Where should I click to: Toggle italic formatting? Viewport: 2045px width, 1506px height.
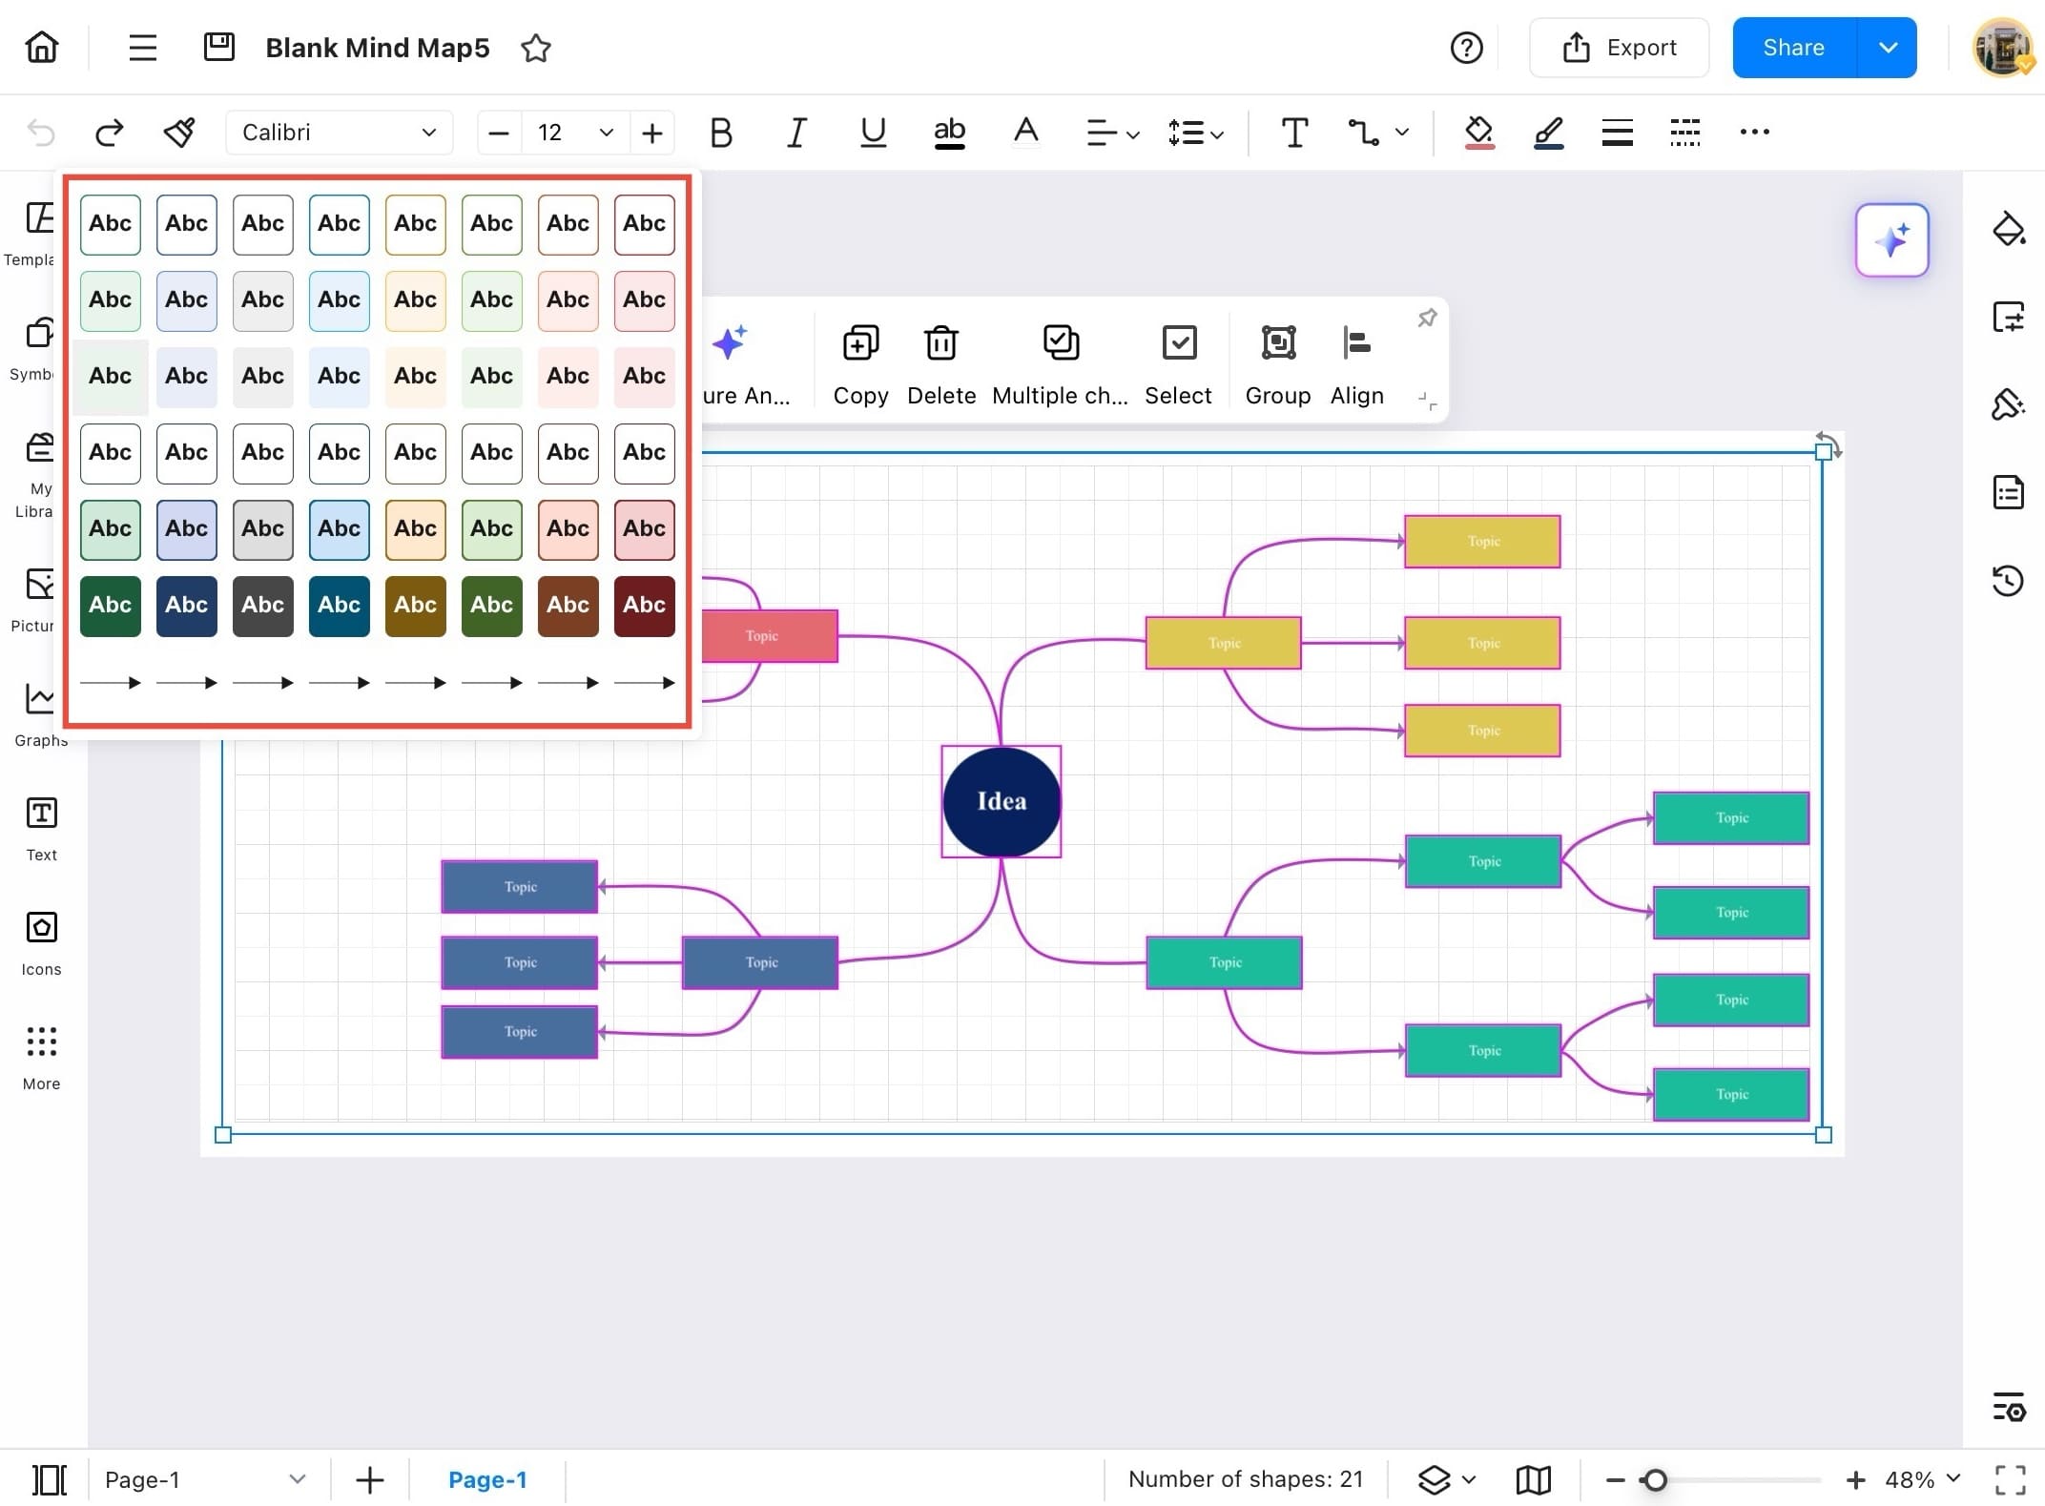click(x=795, y=133)
